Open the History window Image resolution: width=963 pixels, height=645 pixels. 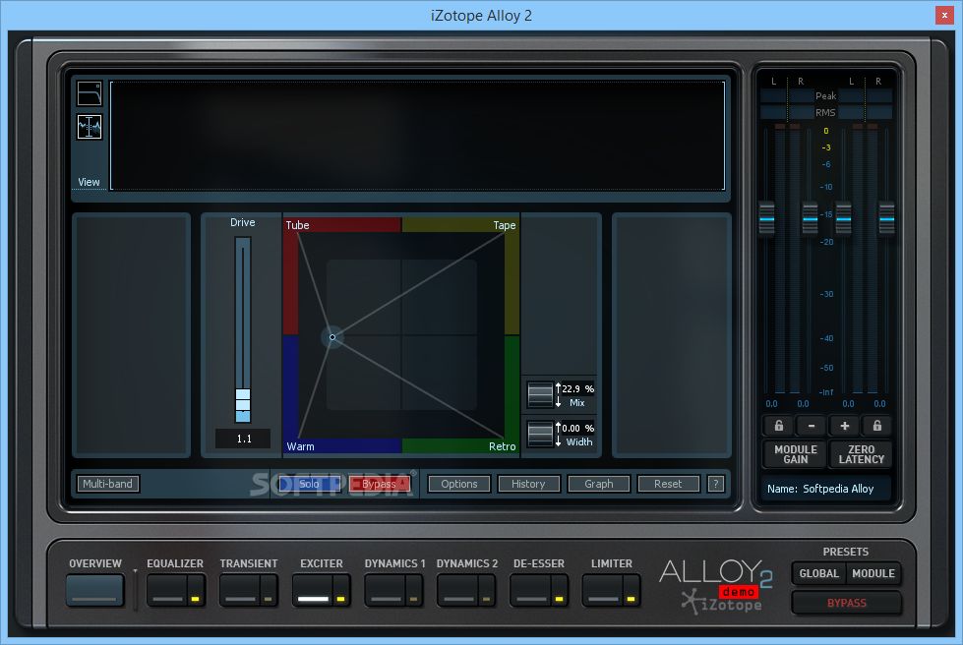pos(528,484)
